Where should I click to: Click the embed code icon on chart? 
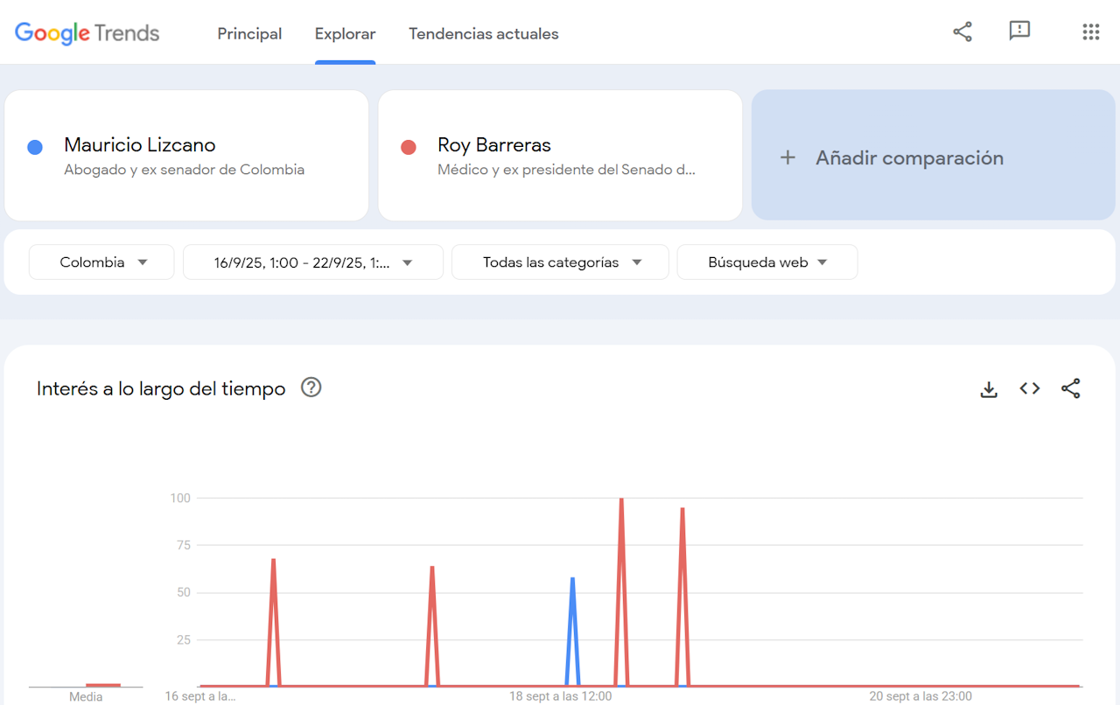(1030, 389)
